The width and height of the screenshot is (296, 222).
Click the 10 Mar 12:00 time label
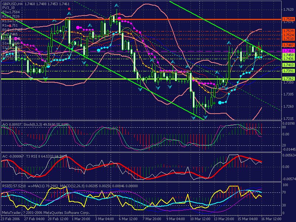tap(200, 219)
